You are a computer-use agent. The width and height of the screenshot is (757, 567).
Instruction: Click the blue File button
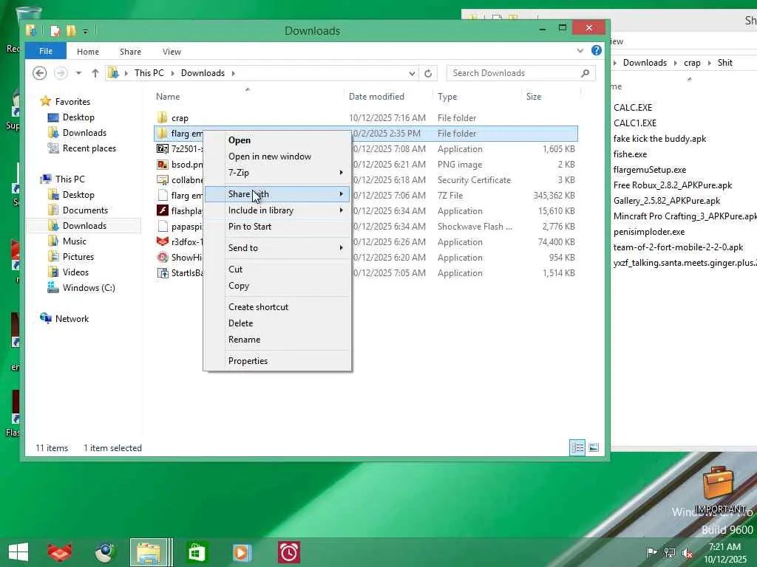point(46,51)
